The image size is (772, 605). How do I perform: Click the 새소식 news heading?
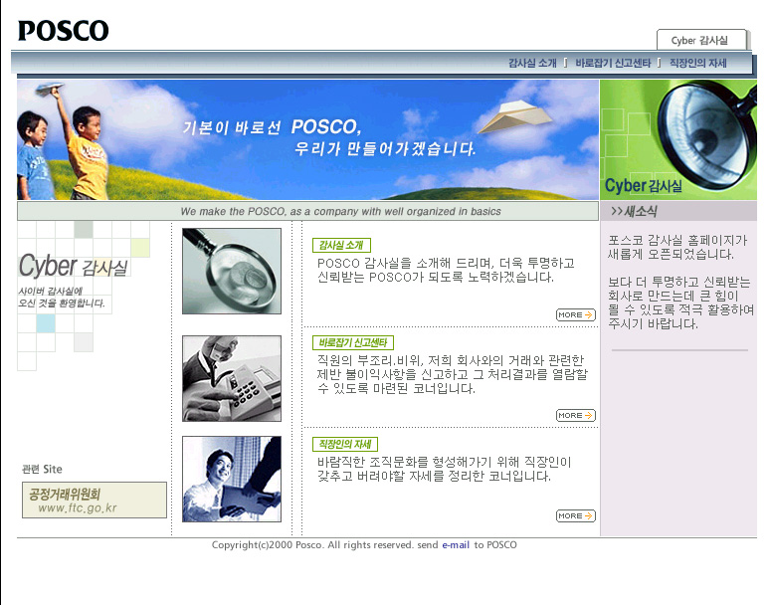634,212
